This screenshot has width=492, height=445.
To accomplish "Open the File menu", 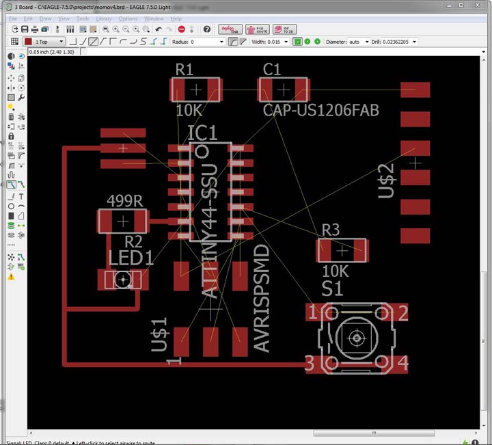I will (13, 18).
